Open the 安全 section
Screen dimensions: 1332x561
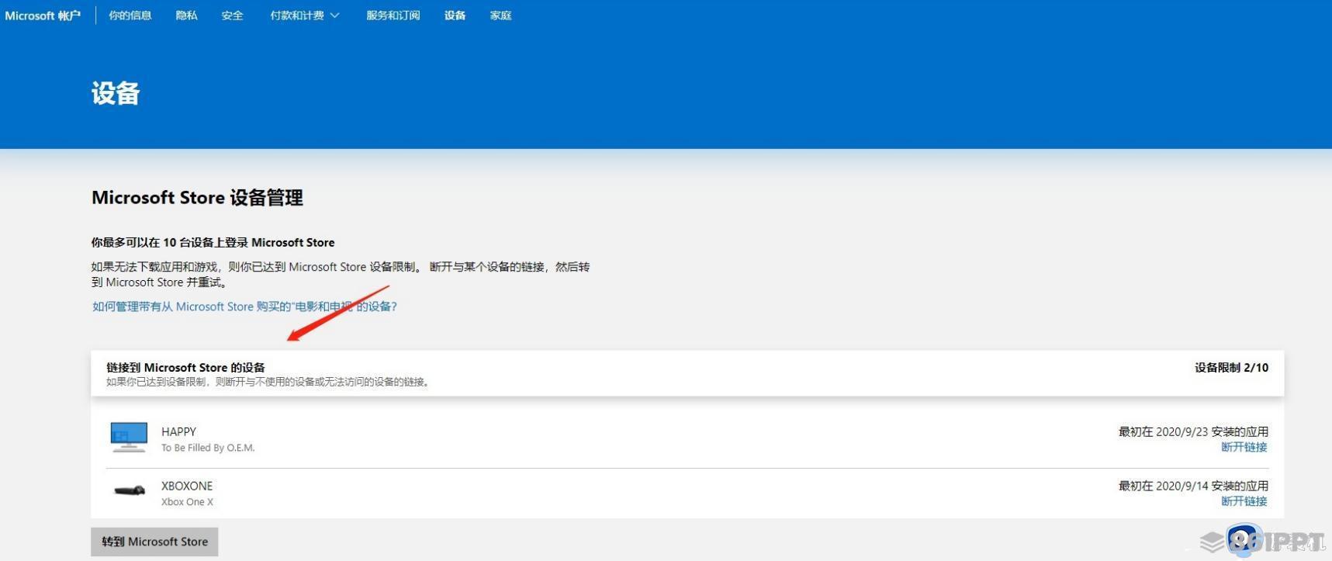pyautogui.click(x=232, y=16)
